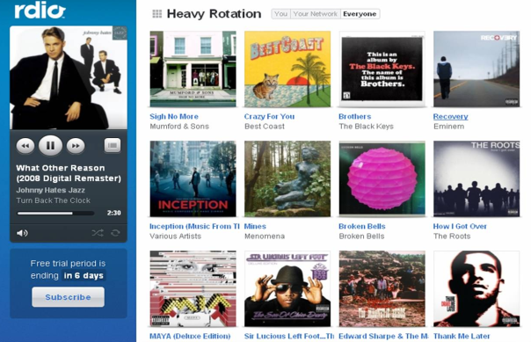Open the Edward Sharpe & The title link

point(383,336)
